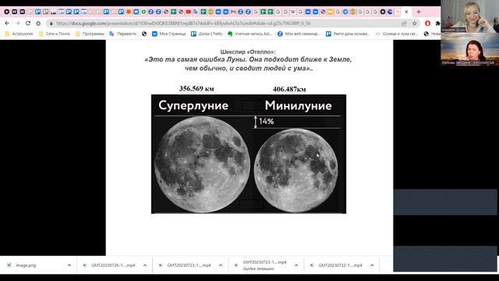Expand options for the image.png download

69,265
